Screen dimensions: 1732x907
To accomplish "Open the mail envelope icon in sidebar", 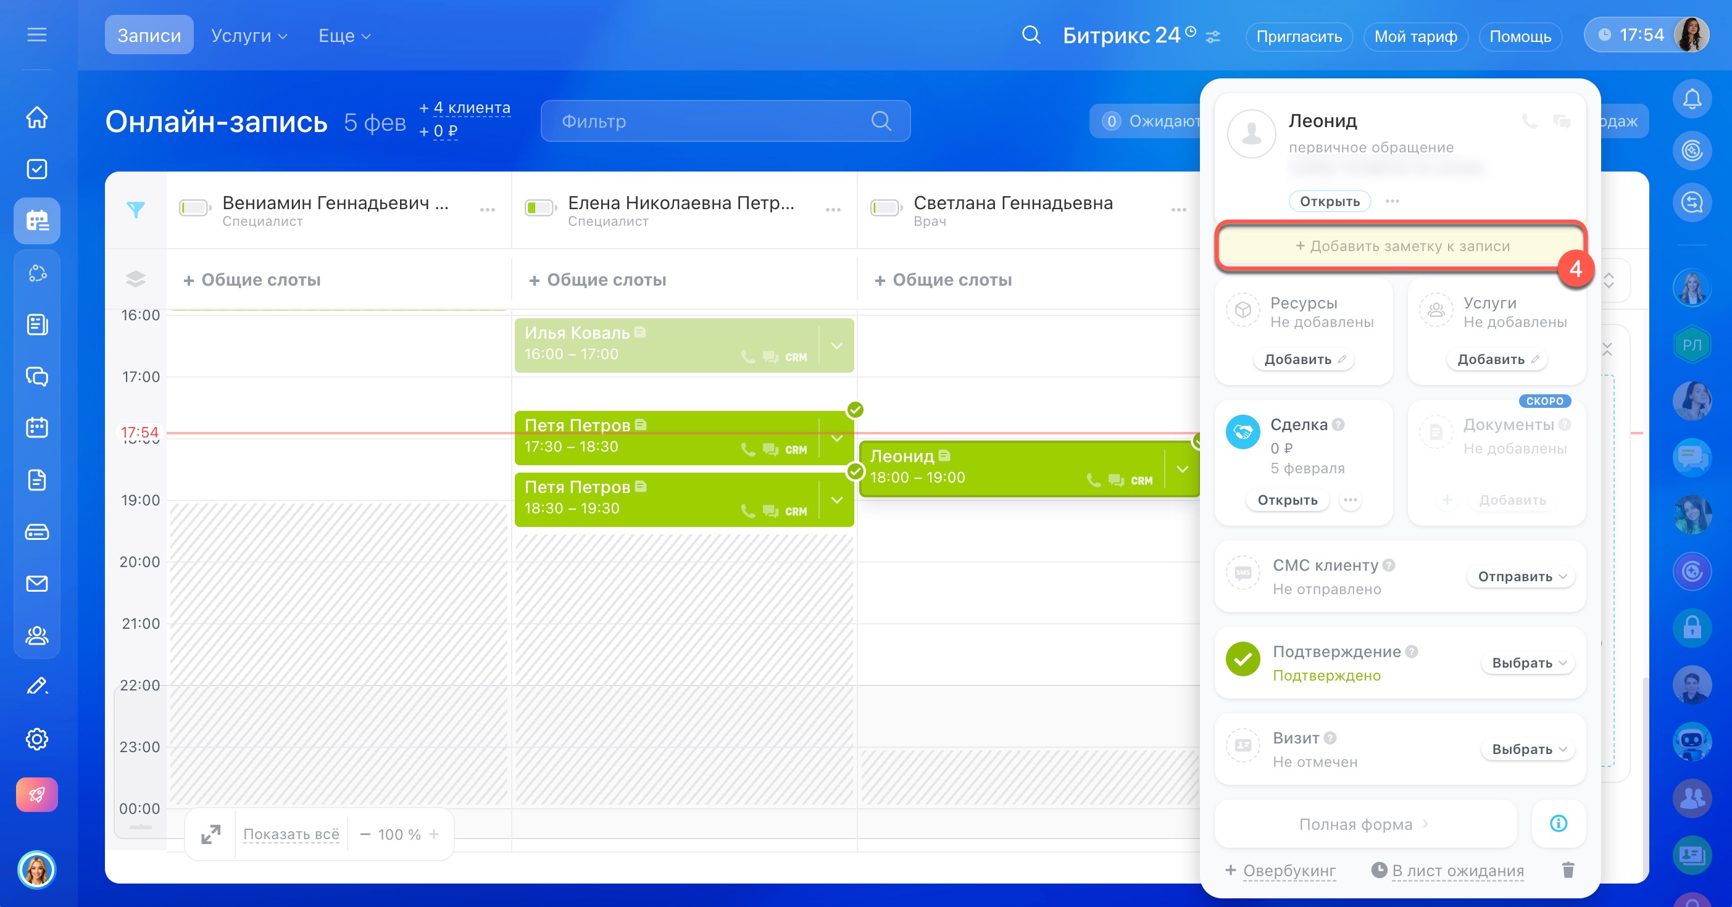I will pyautogui.click(x=36, y=583).
